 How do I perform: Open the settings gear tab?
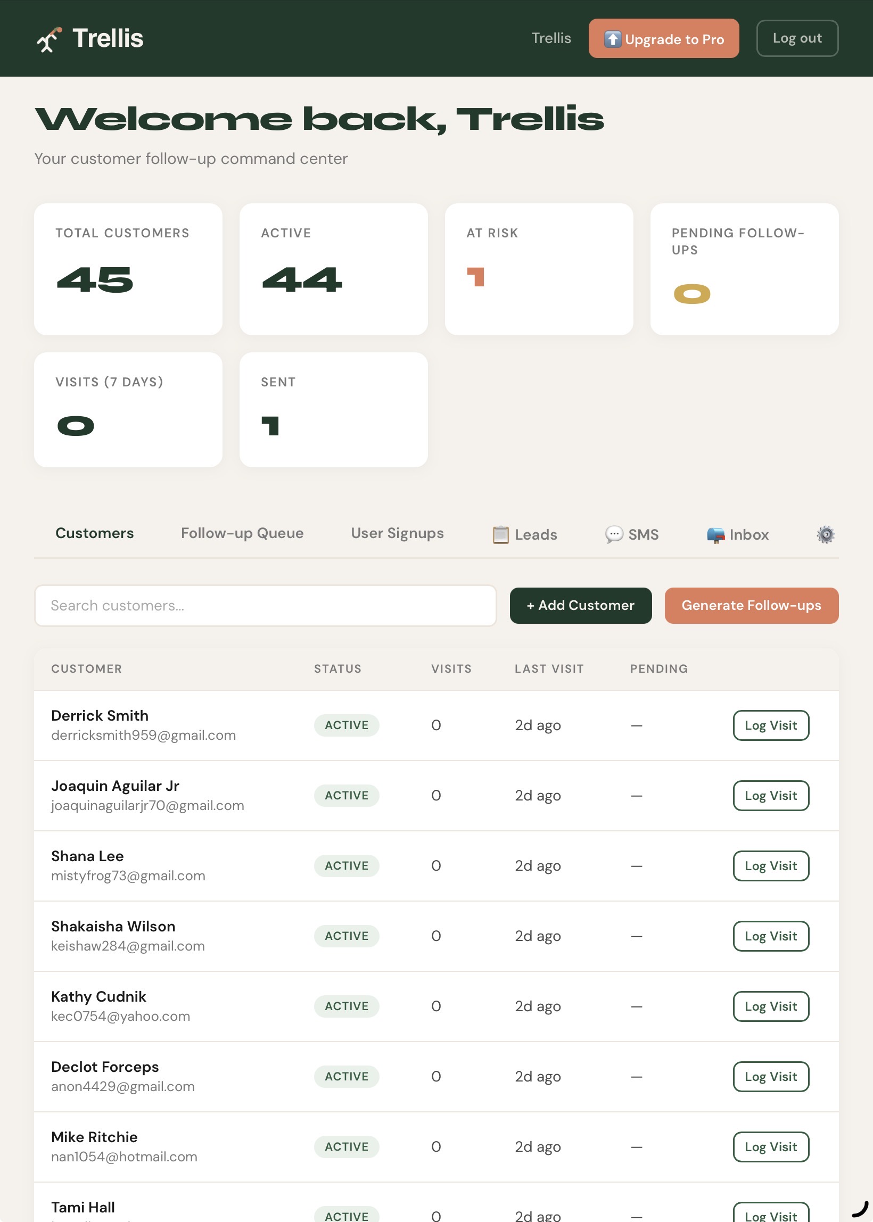click(825, 534)
